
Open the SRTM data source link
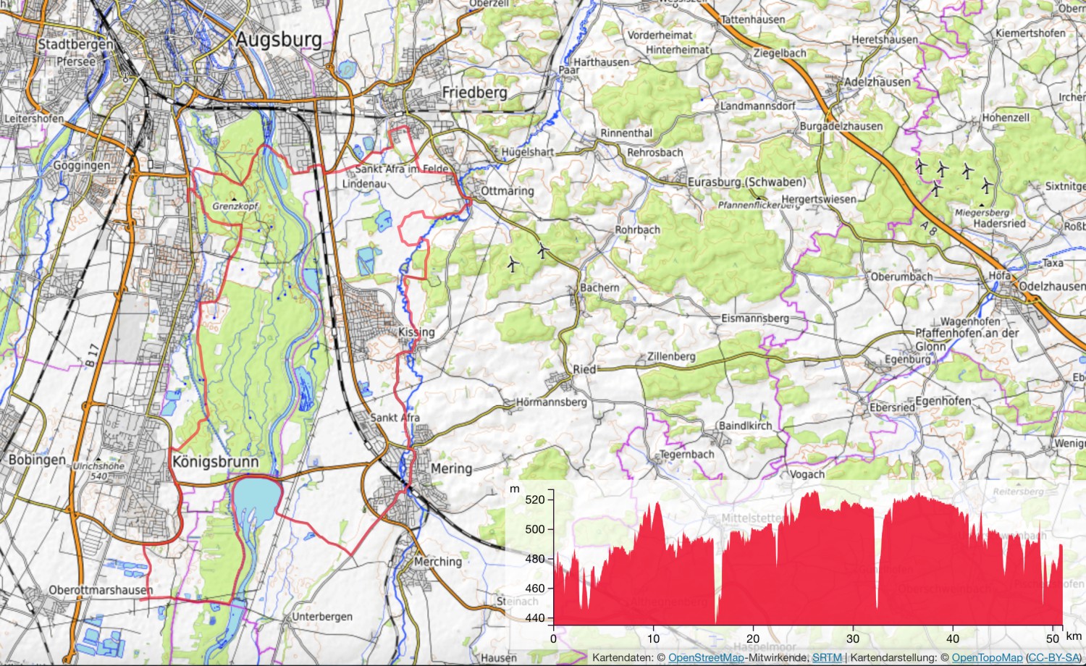coord(827,657)
